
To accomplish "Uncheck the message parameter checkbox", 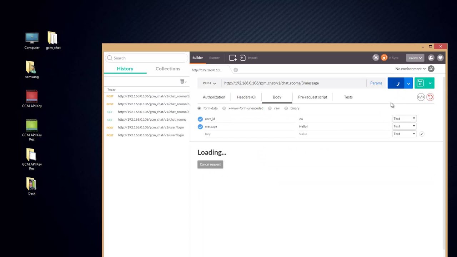I will tap(200, 127).
